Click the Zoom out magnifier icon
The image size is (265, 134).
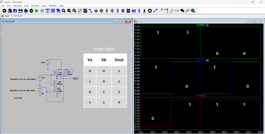point(69,11)
